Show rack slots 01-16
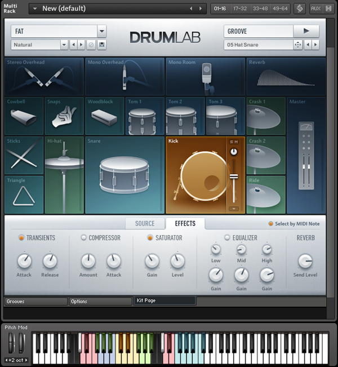Screen dimensions: 338x367 point(220,8)
